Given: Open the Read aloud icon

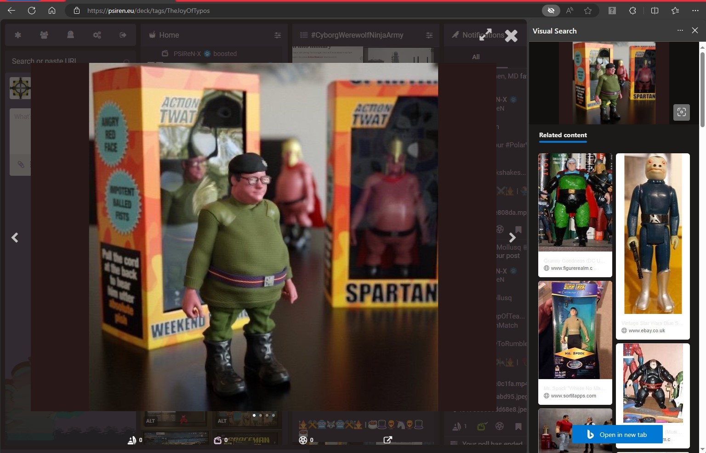Looking at the screenshot, I should click(570, 11).
